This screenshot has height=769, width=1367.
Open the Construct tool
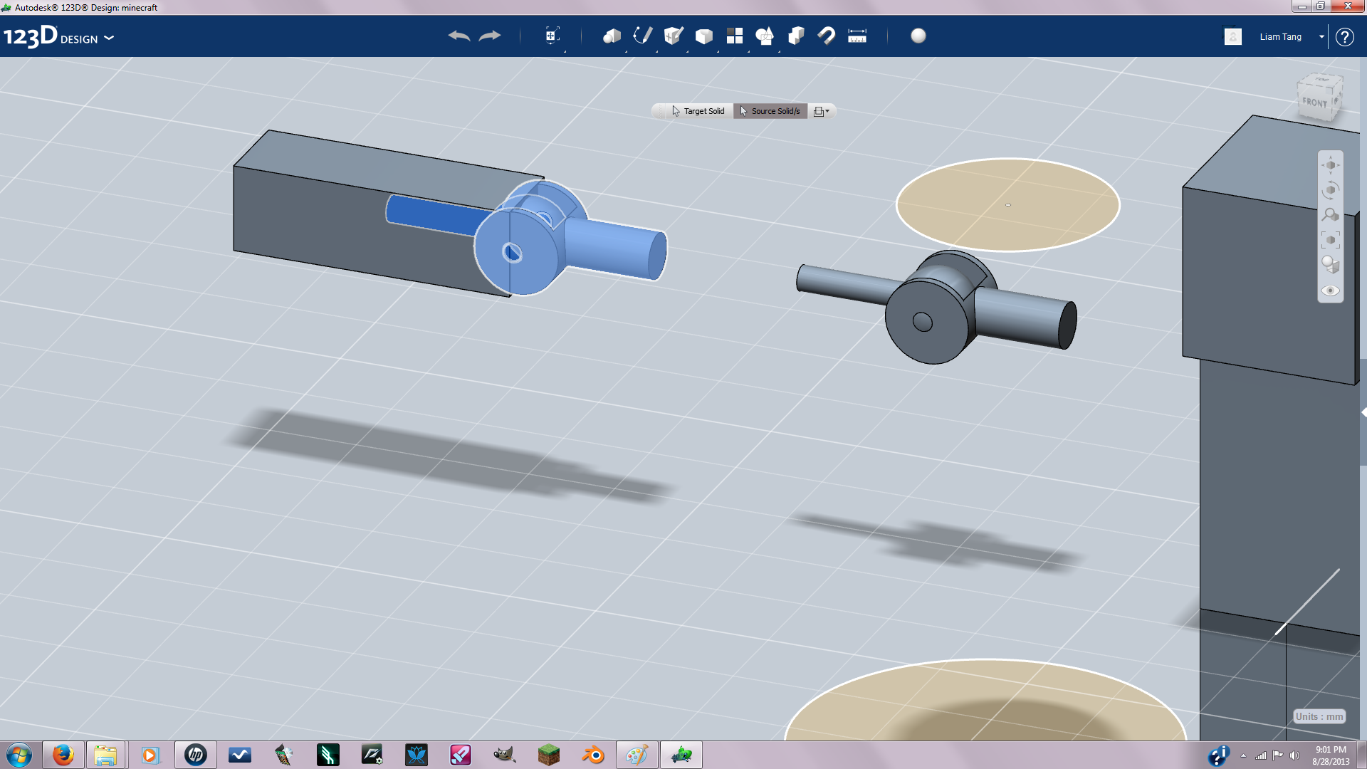(x=674, y=36)
